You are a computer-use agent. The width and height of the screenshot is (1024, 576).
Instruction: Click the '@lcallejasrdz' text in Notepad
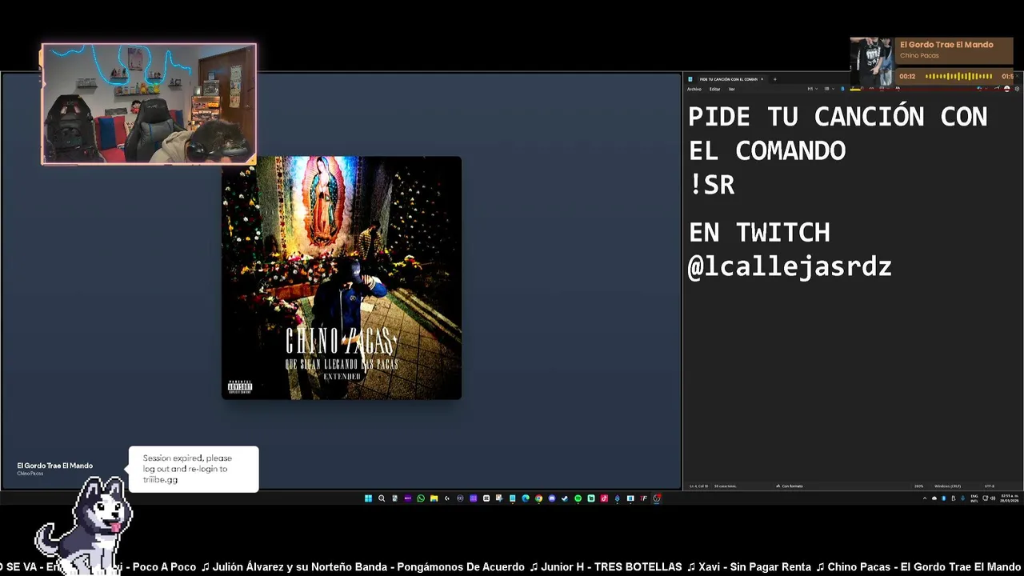(x=790, y=267)
